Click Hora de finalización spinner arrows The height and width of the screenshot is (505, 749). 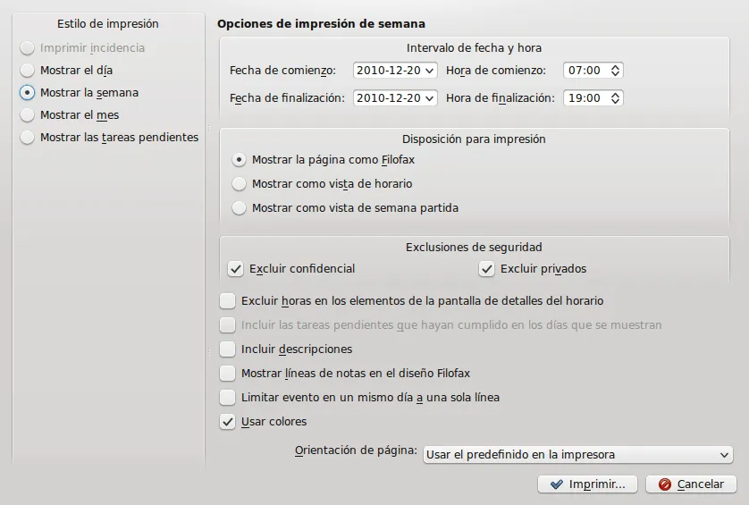pos(615,98)
